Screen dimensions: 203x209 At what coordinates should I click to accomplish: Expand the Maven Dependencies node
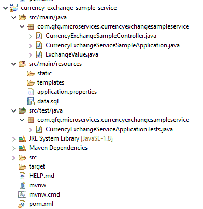(x=13, y=148)
